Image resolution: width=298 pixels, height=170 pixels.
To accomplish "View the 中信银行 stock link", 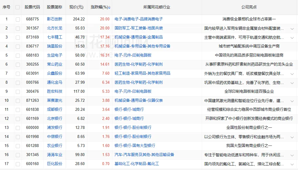I will coord(55,137).
